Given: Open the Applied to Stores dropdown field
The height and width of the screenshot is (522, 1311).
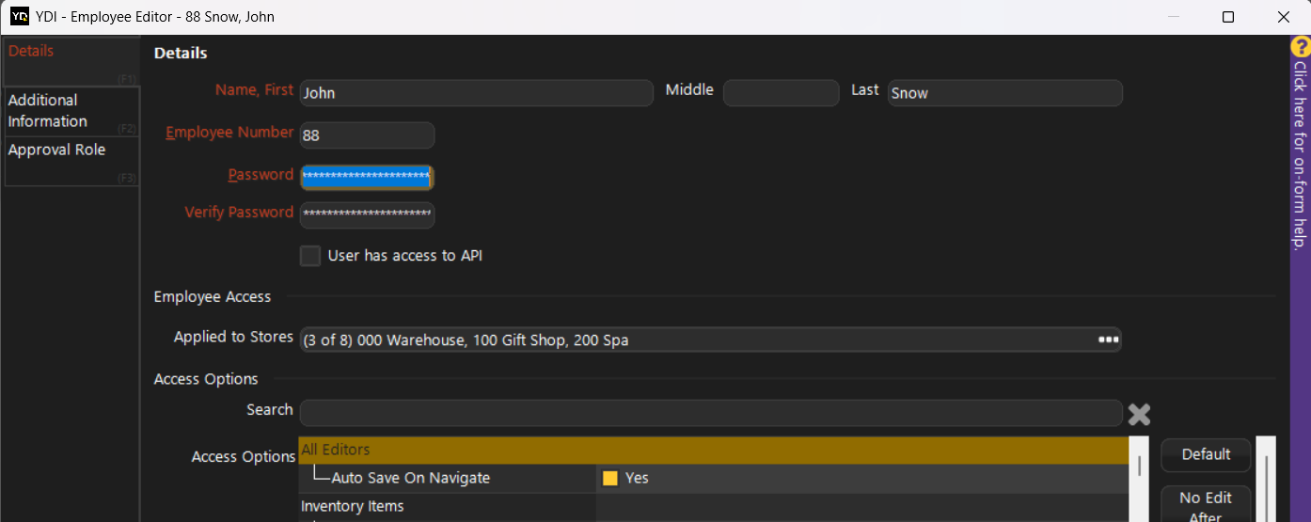Looking at the screenshot, I should pyautogui.click(x=696, y=340).
